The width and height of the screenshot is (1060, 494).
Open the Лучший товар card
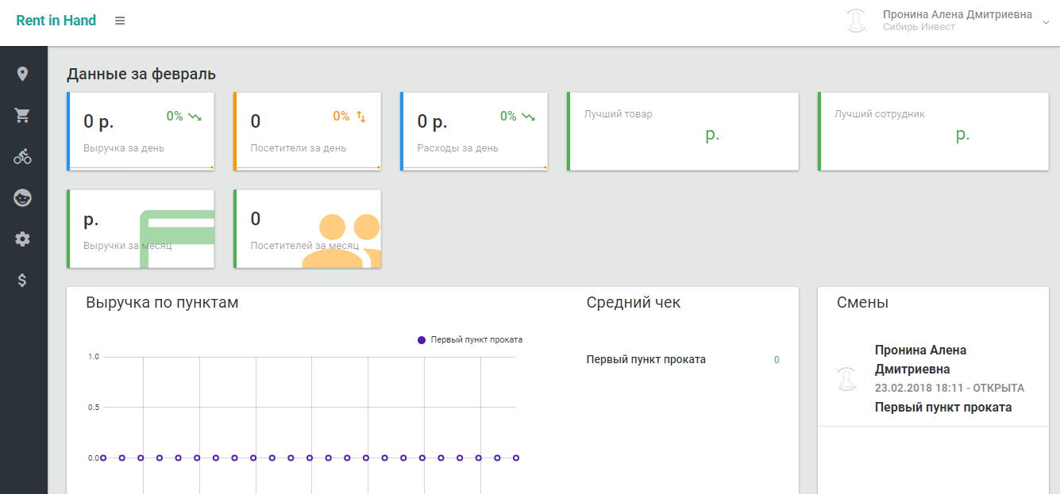(683, 132)
